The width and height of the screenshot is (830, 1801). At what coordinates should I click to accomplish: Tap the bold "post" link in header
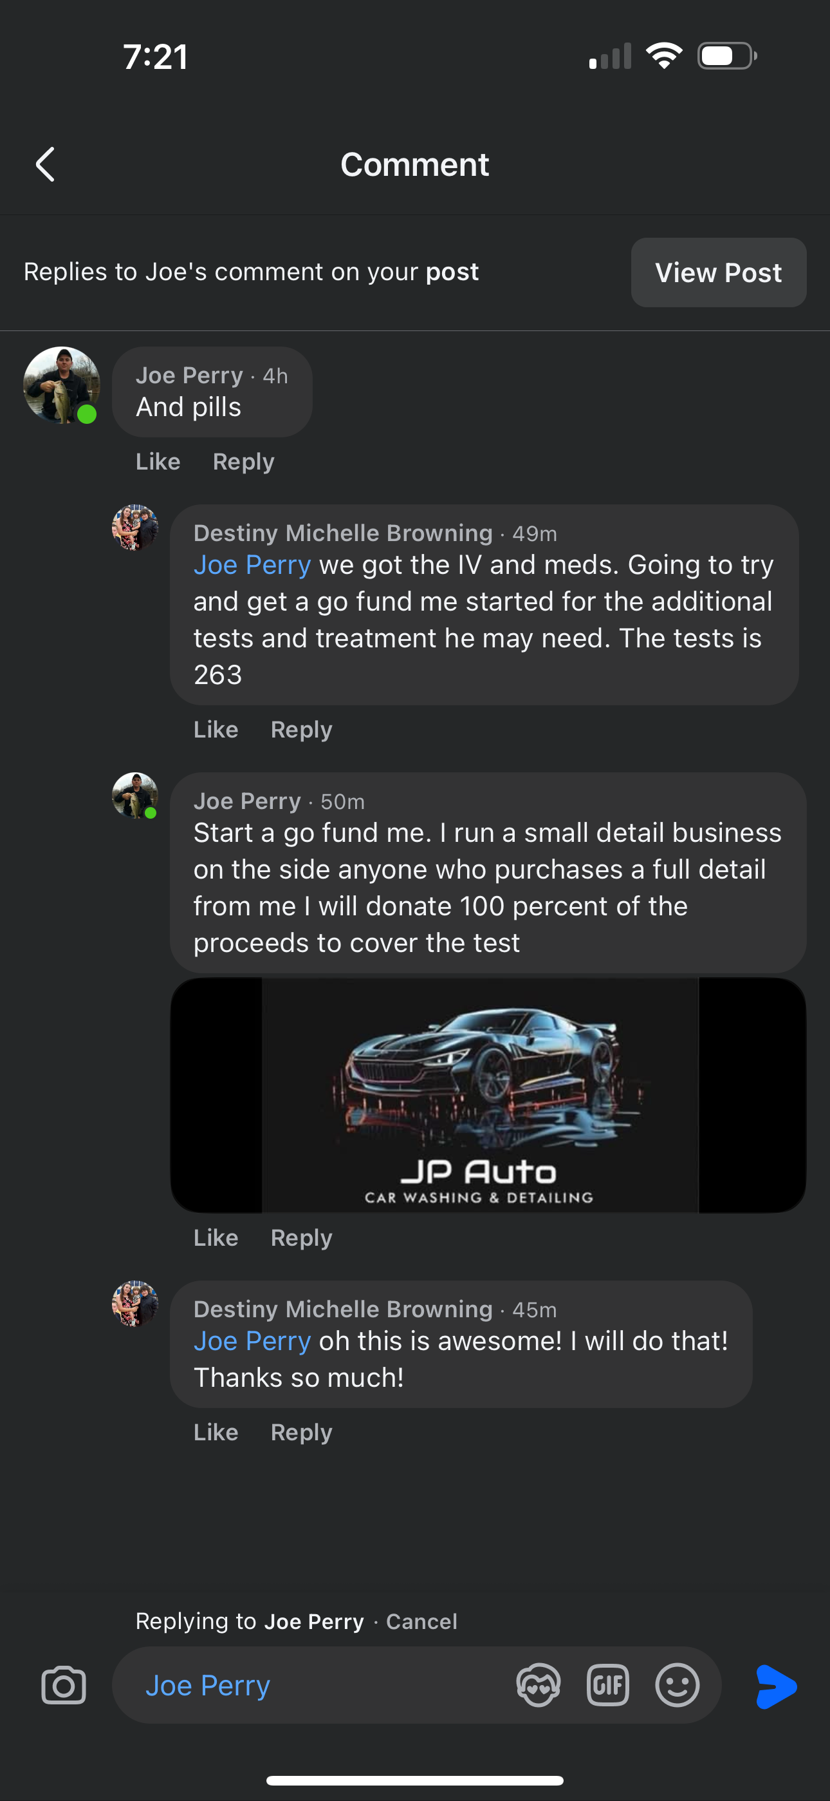click(452, 272)
